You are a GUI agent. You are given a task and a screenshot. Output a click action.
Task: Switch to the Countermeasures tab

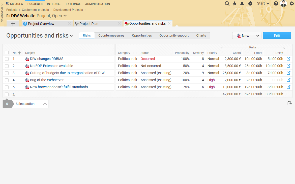point(111,36)
